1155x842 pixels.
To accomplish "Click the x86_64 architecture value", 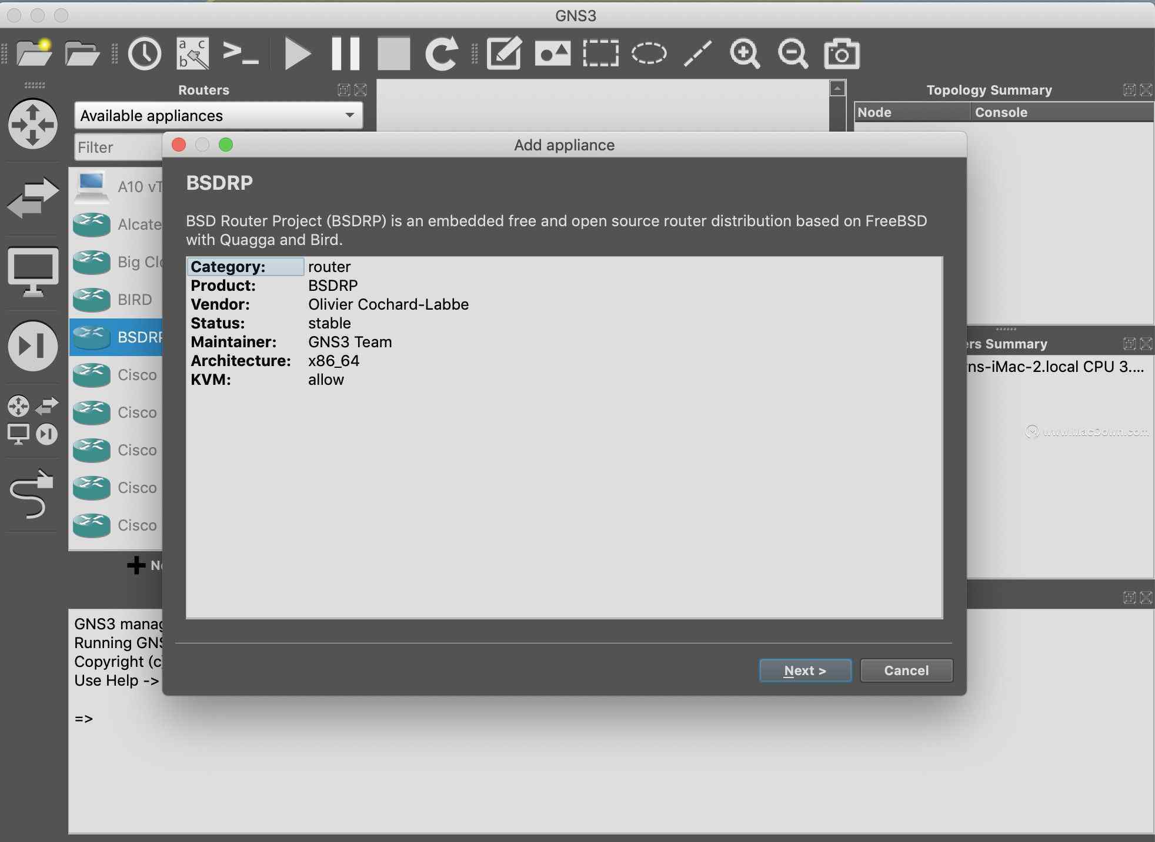I will (x=333, y=361).
